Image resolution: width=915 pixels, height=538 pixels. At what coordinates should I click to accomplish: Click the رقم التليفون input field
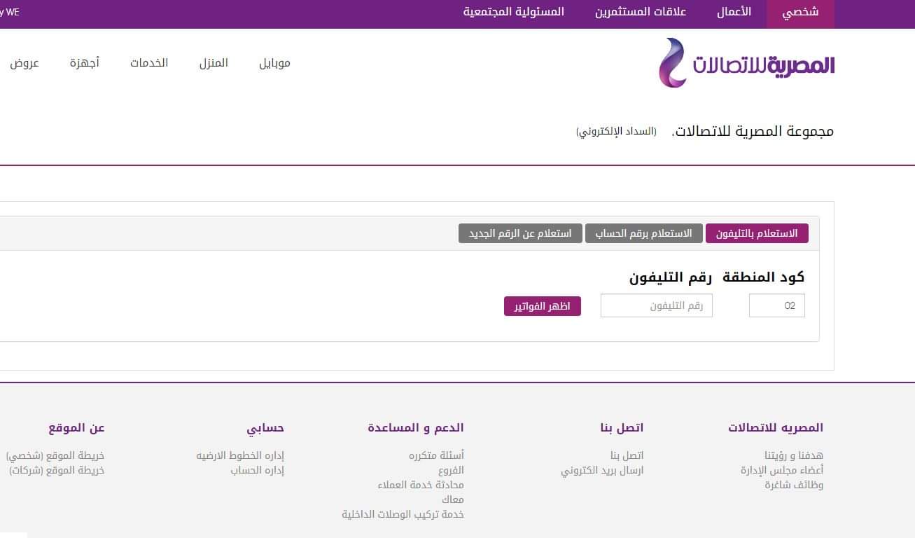coord(657,305)
